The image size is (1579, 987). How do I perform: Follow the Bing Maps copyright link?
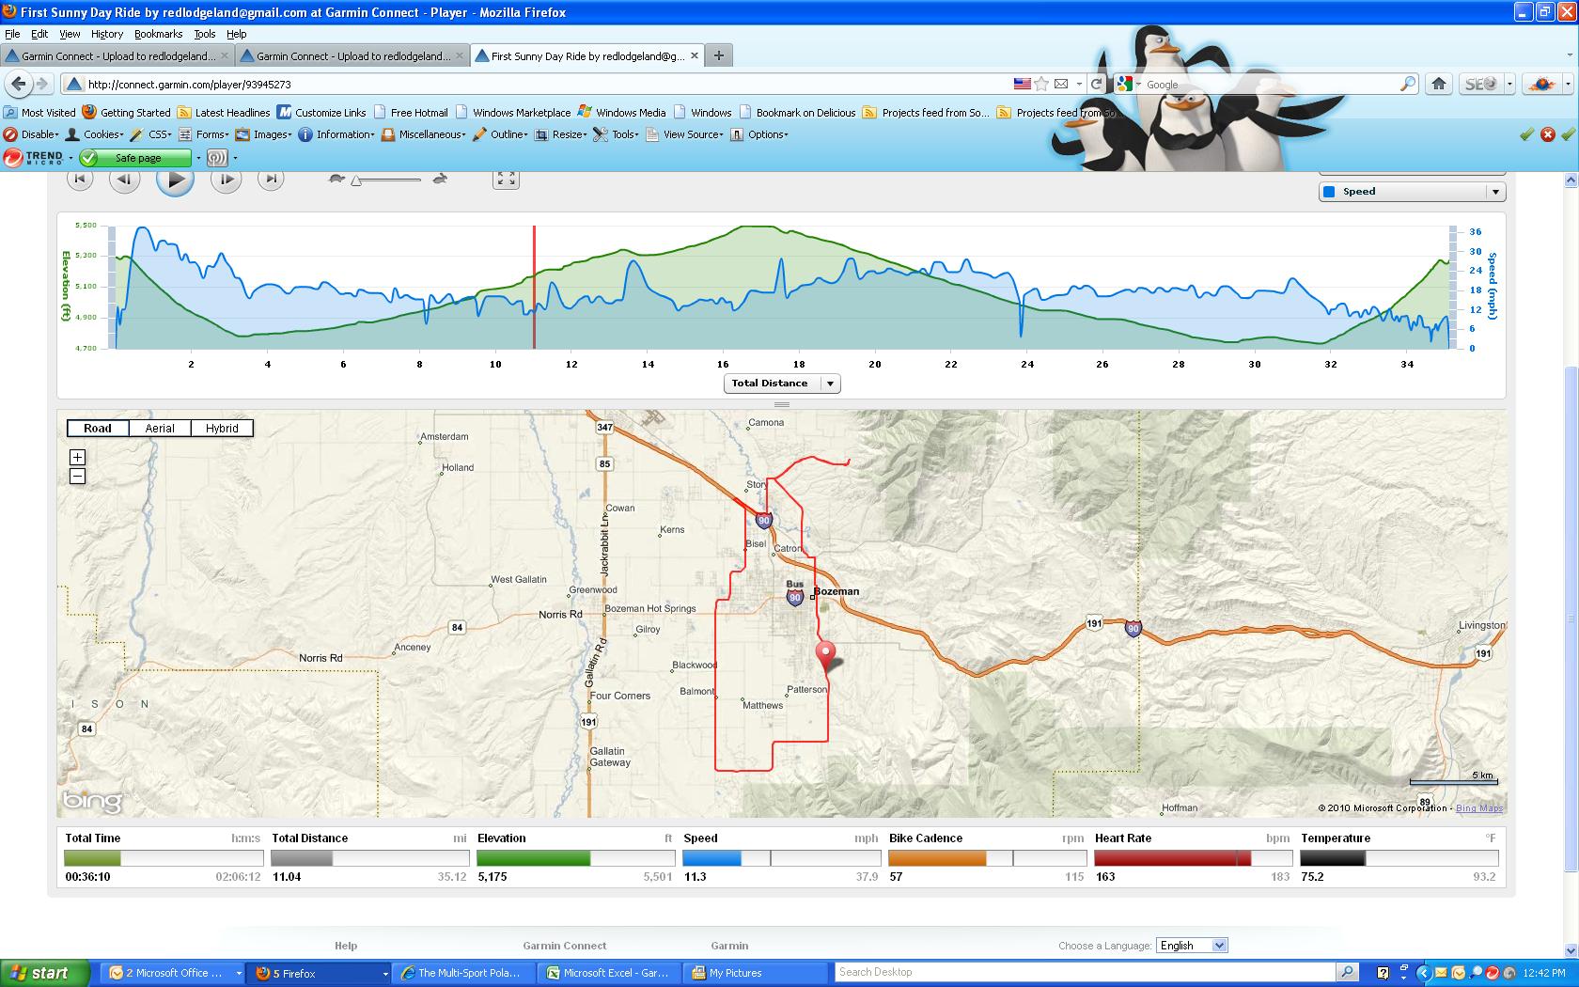1477,807
